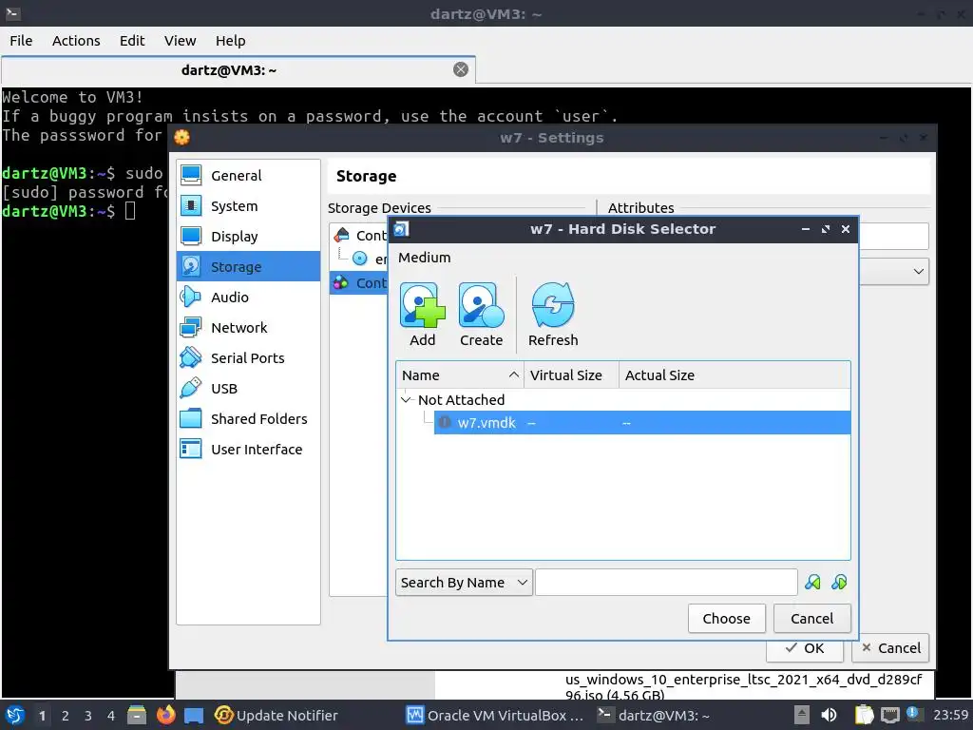Open the attributes dropdown in Settings
The height and width of the screenshot is (730, 973).
893,271
